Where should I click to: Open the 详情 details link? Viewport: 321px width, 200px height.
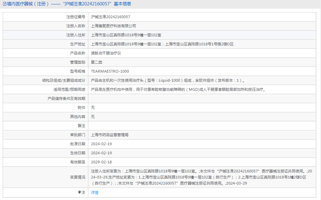click(95, 192)
